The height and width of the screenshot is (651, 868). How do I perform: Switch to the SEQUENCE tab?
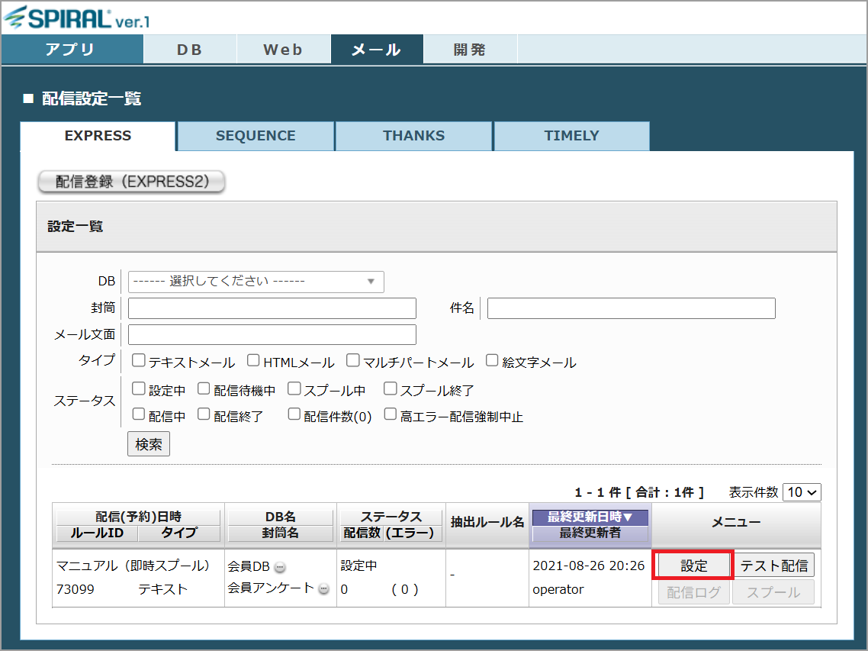coord(256,136)
